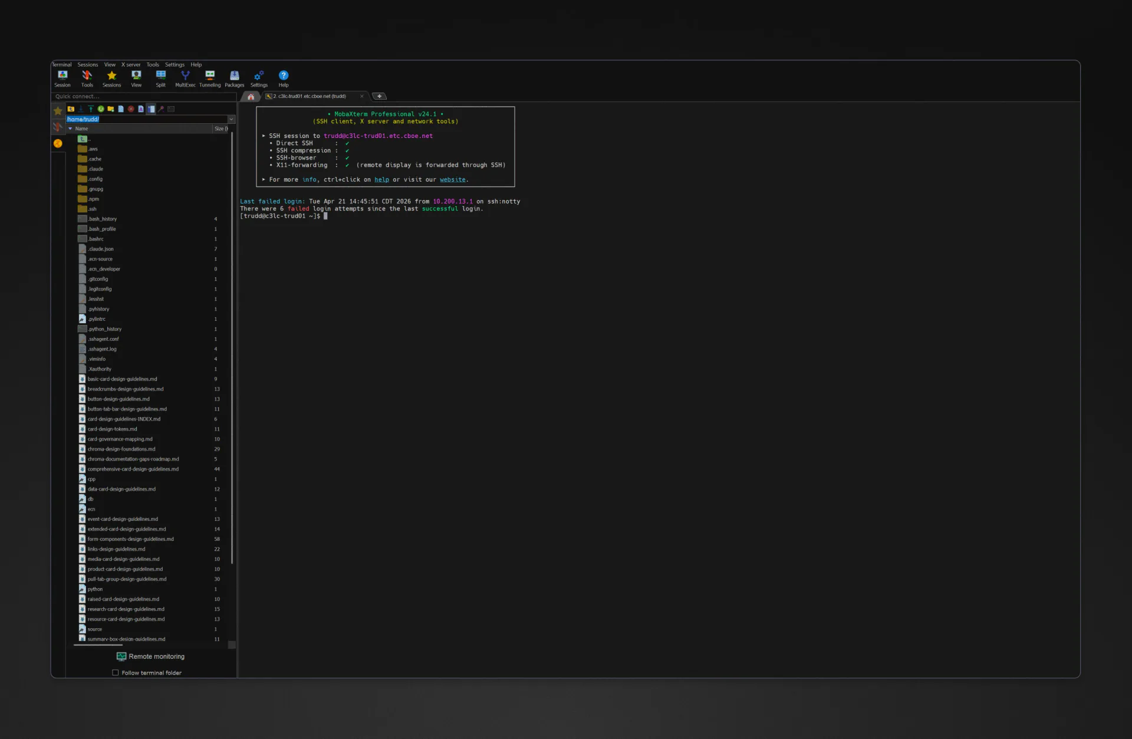The height and width of the screenshot is (739, 1132).
Task: Select form-components-design-guidelines.md file
Action: 126,539
